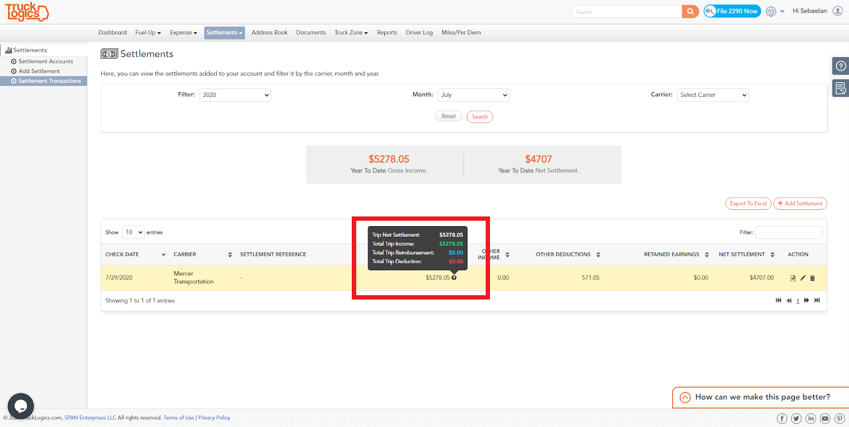Open the year Filter dropdown showing 2020
Image resolution: width=849 pixels, height=427 pixels.
(235, 95)
